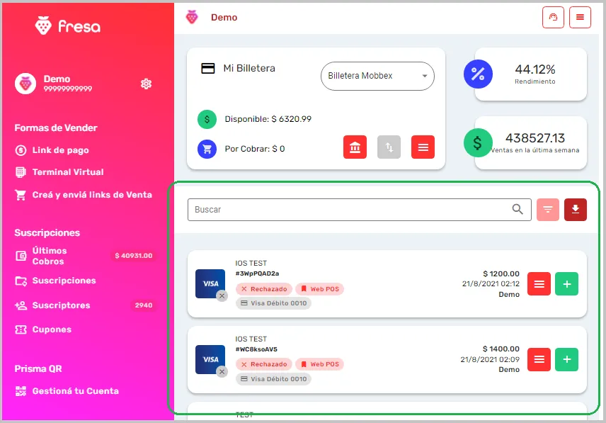Click the transaction ID #3WpPQAD2a
This screenshot has height=423, width=606.
[x=257, y=273]
